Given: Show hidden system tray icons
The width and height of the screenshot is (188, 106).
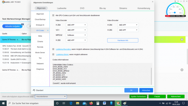Looking at the screenshot, I should click(160, 103).
